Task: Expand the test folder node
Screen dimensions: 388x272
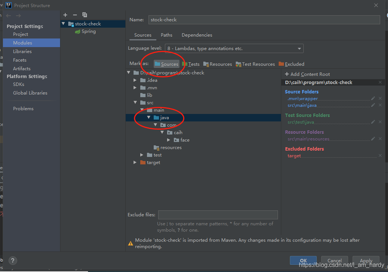Action: [x=142, y=155]
